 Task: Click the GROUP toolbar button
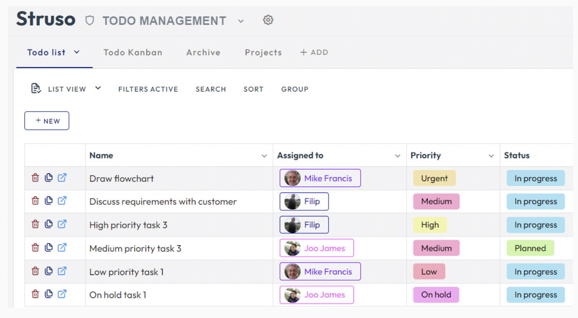pyautogui.click(x=295, y=89)
